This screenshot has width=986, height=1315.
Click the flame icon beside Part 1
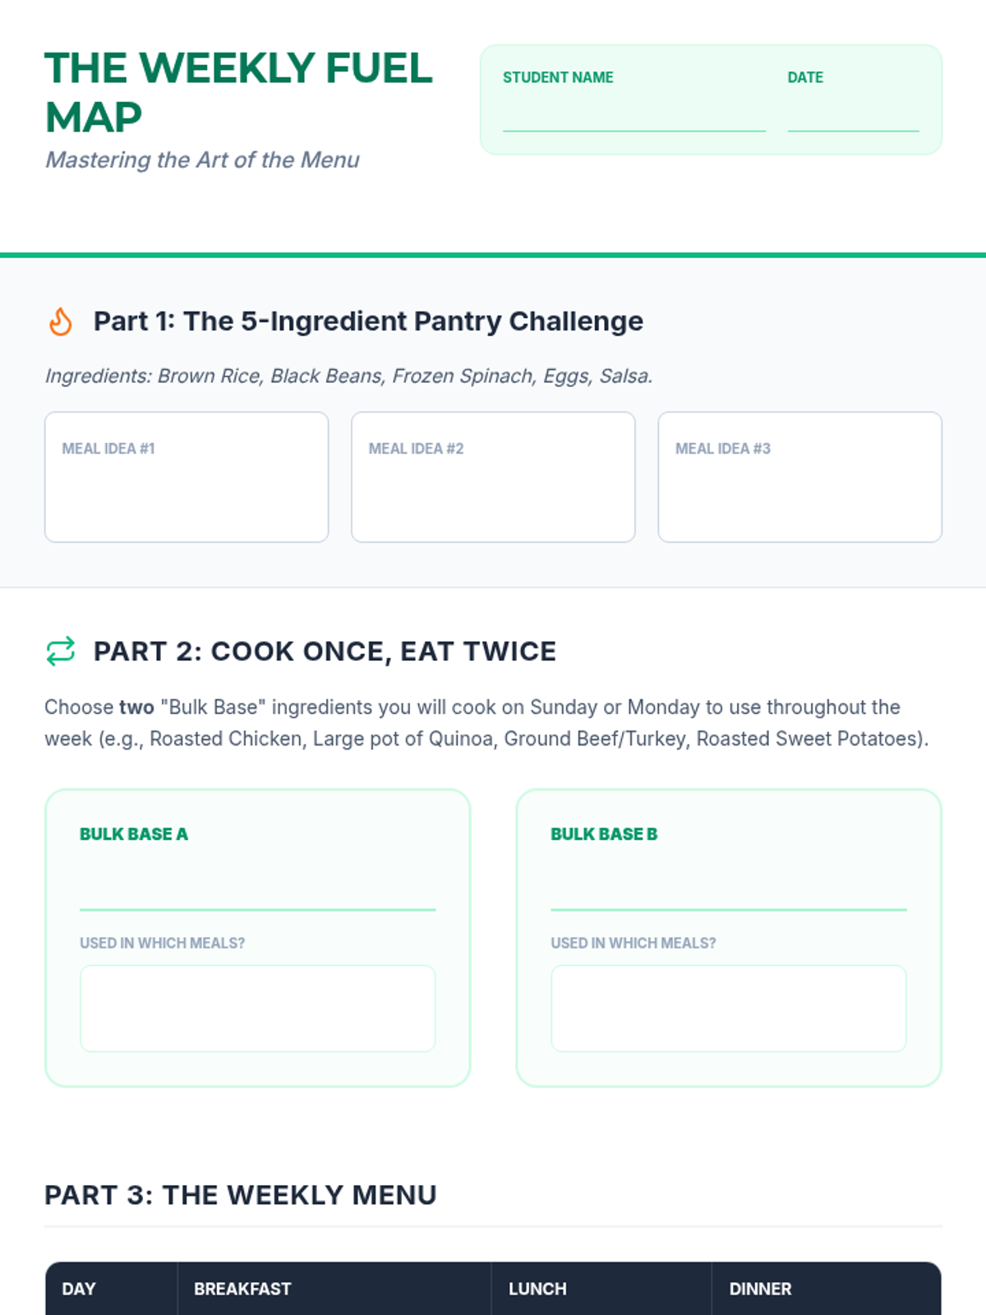60,321
